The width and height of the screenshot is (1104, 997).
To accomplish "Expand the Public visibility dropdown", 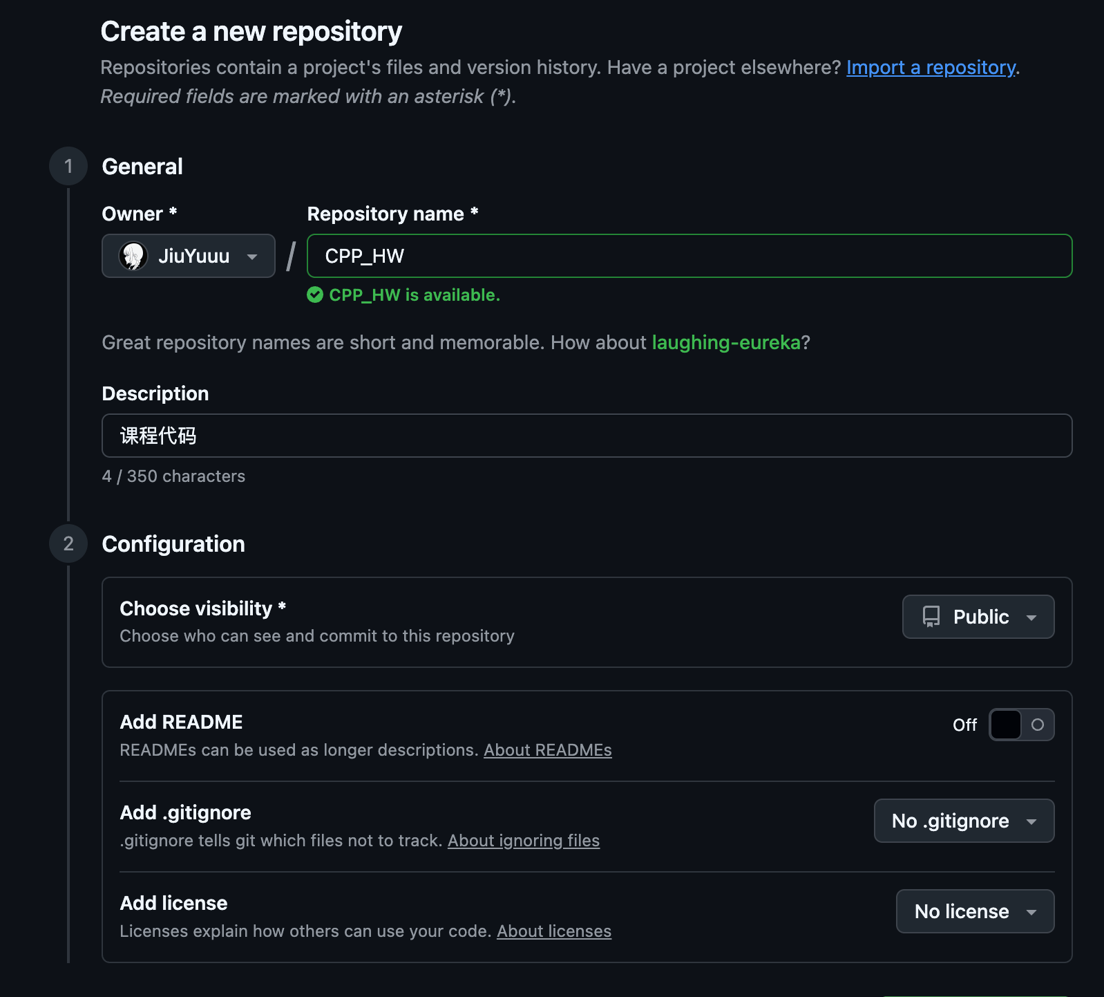I will click(978, 617).
